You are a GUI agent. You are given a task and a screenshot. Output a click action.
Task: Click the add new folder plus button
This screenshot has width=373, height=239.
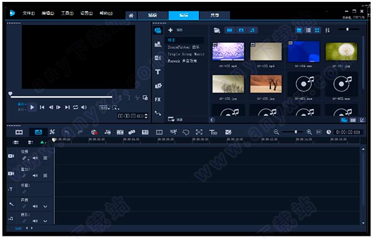(x=170, y=30)
